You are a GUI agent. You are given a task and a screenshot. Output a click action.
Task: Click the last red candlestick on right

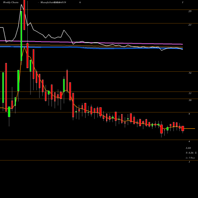tap(183, 128)
